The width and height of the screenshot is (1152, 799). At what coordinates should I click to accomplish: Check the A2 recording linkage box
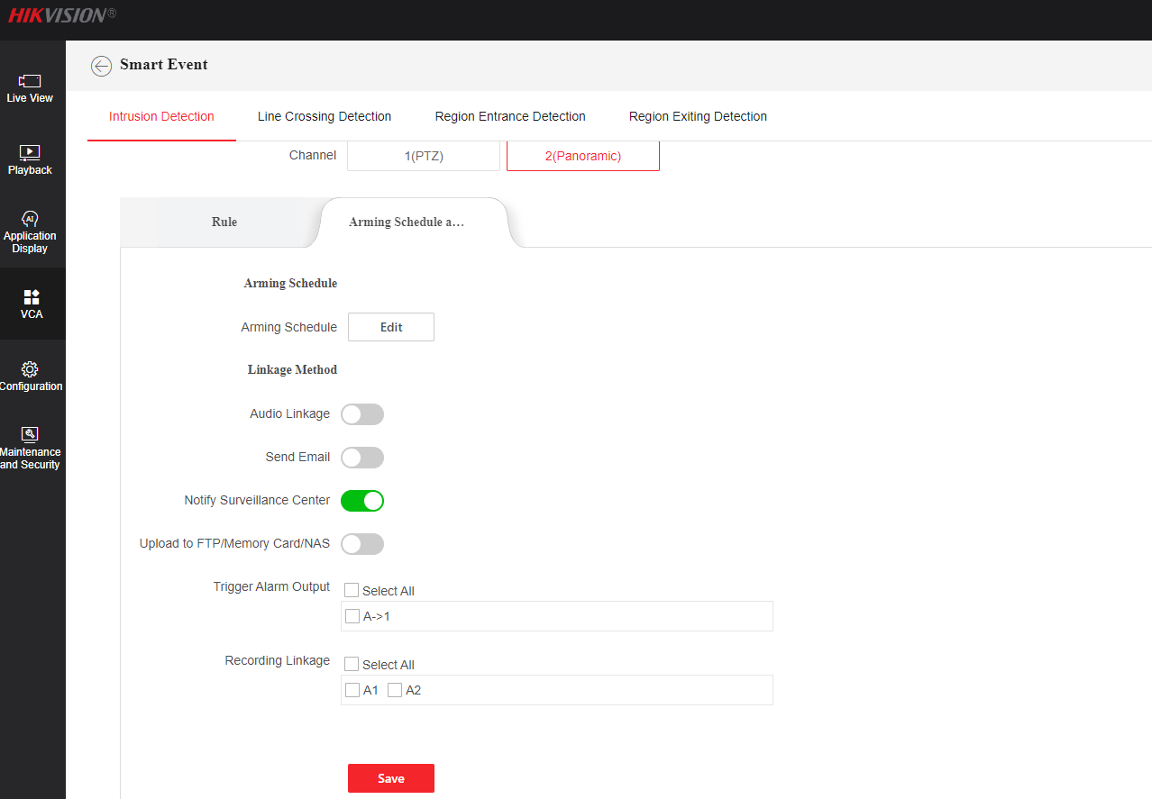tap(395, 690)
